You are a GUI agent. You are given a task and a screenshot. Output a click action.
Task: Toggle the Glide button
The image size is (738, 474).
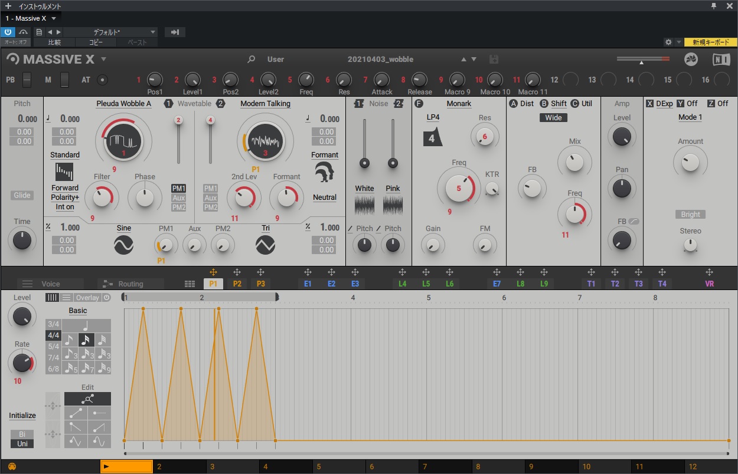(x=22, y=196)
